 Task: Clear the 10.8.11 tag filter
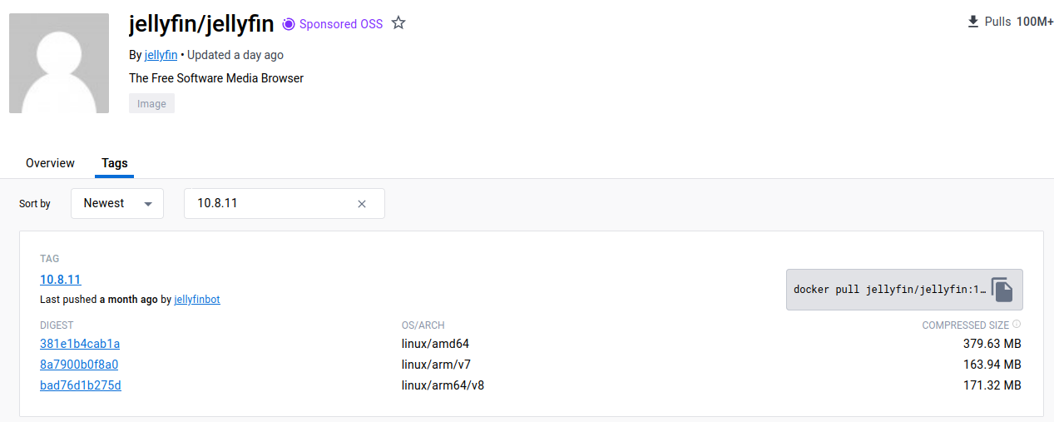[x=362, y=204]
